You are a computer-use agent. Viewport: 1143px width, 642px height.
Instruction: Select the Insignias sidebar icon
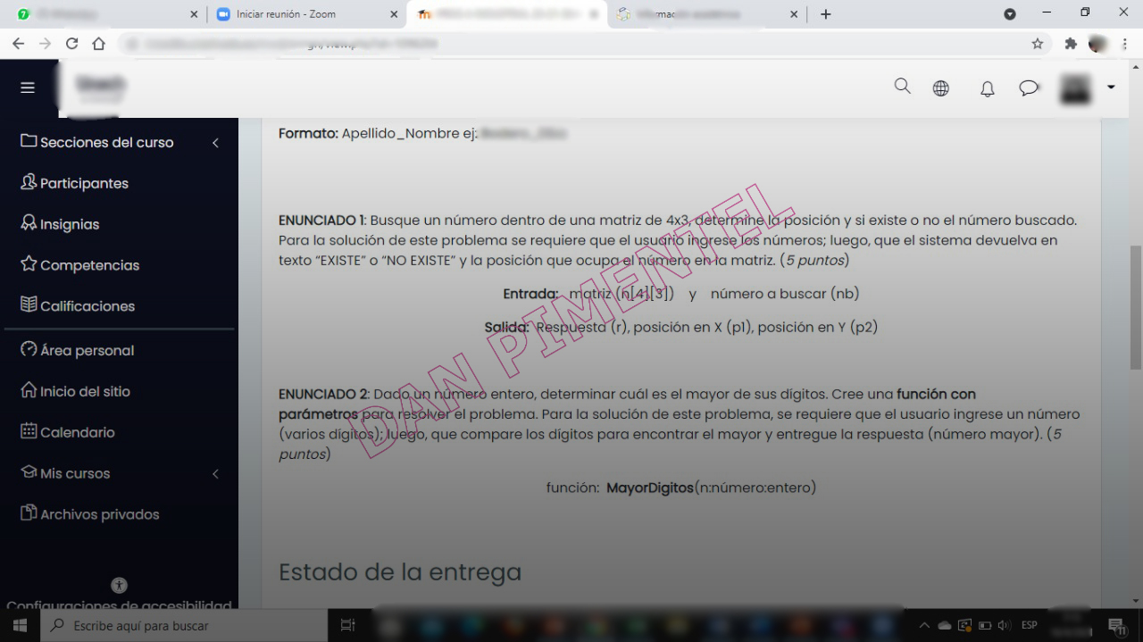coord(28,223)
